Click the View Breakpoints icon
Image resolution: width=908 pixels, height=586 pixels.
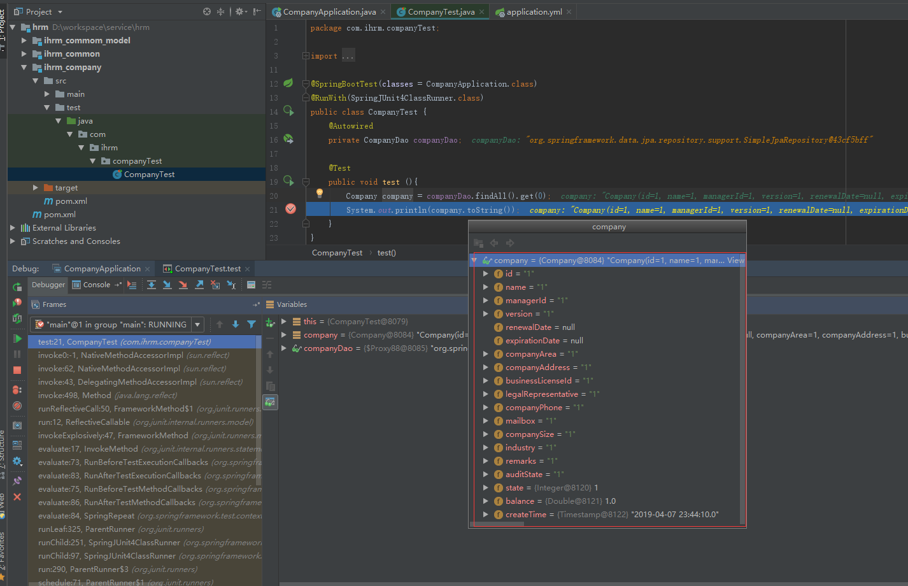point(17,390)
